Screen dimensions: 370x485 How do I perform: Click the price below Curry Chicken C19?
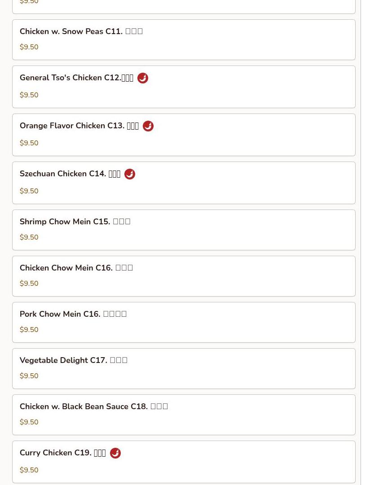[29, 470]
